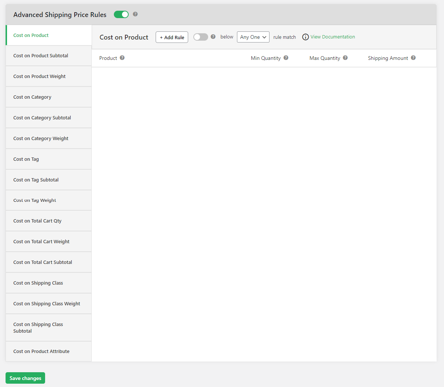Click the Max Quantity column header
444x387 pixels.
pyautogui.click(x=325, y=58)
